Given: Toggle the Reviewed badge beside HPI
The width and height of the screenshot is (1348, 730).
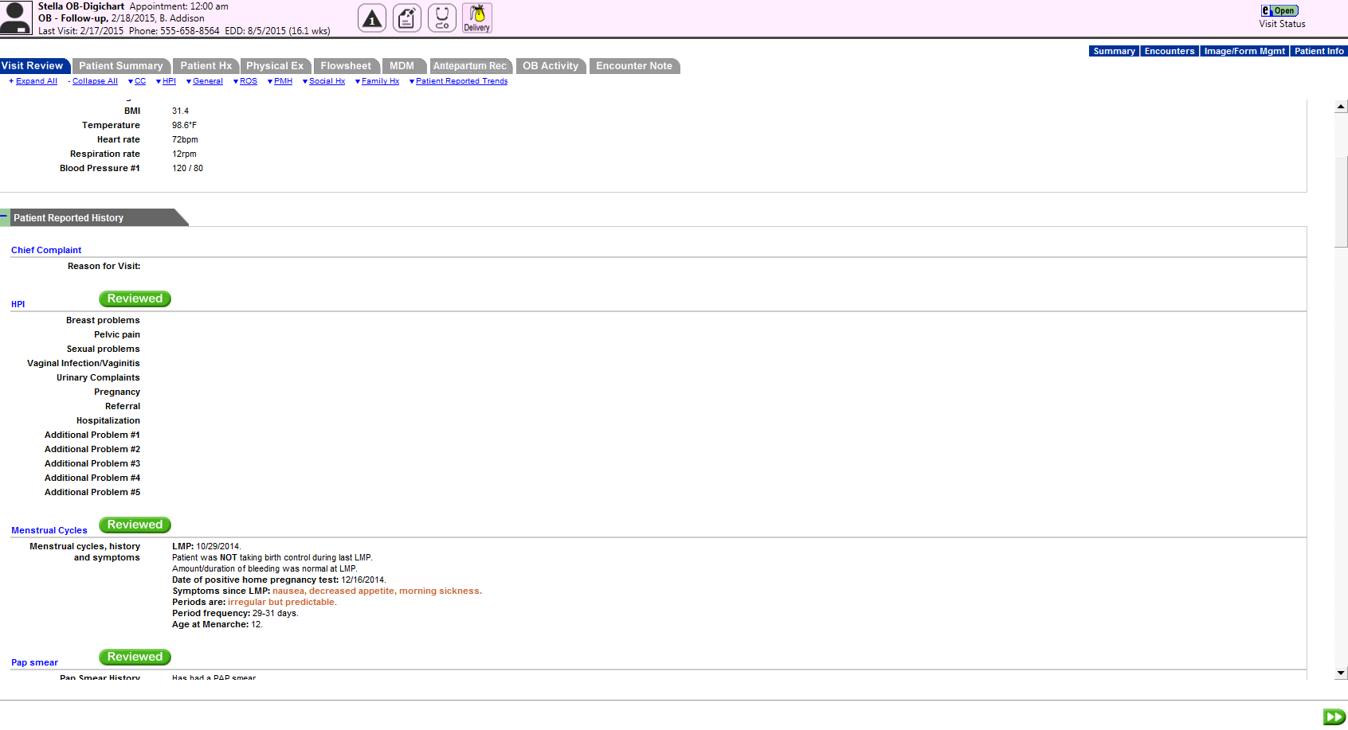Looking at the screenshot, I should pos(135,299).
